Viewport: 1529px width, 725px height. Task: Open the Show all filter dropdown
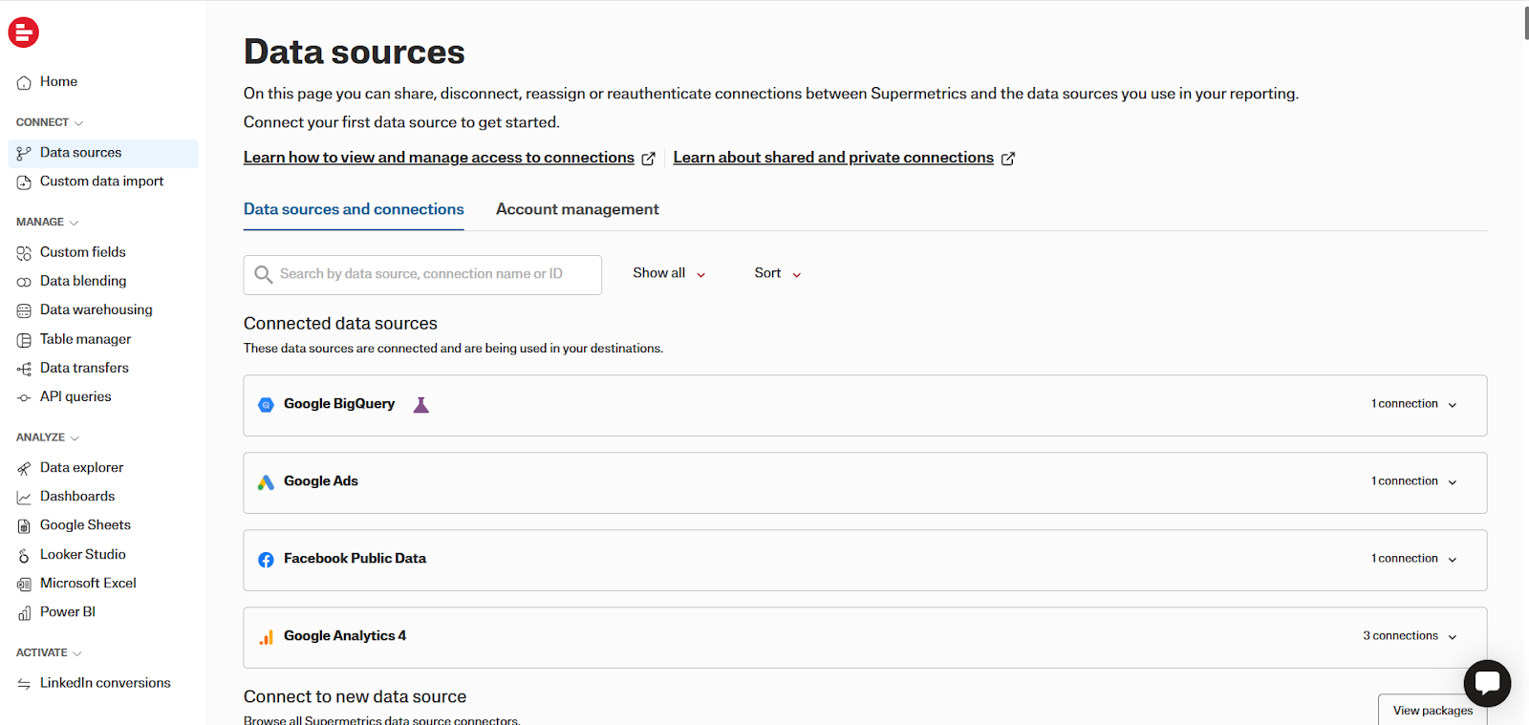pyautogui.click(x=669, y=273)
